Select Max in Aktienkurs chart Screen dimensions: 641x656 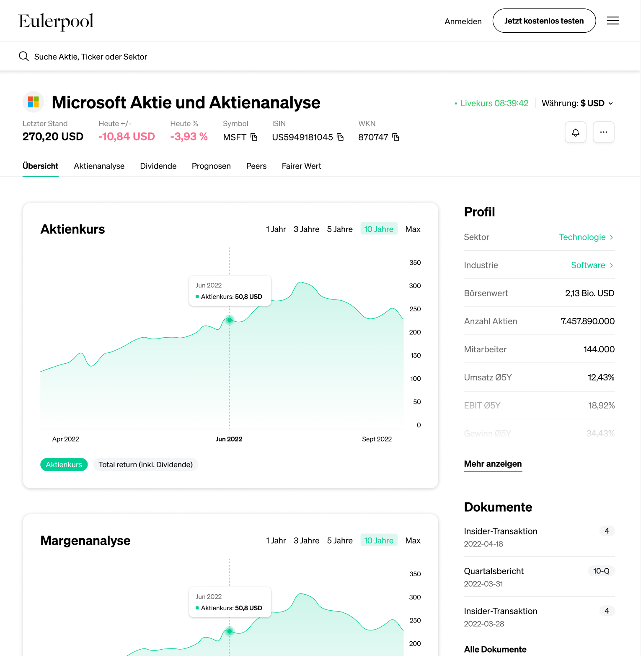[x=413, y=229]
